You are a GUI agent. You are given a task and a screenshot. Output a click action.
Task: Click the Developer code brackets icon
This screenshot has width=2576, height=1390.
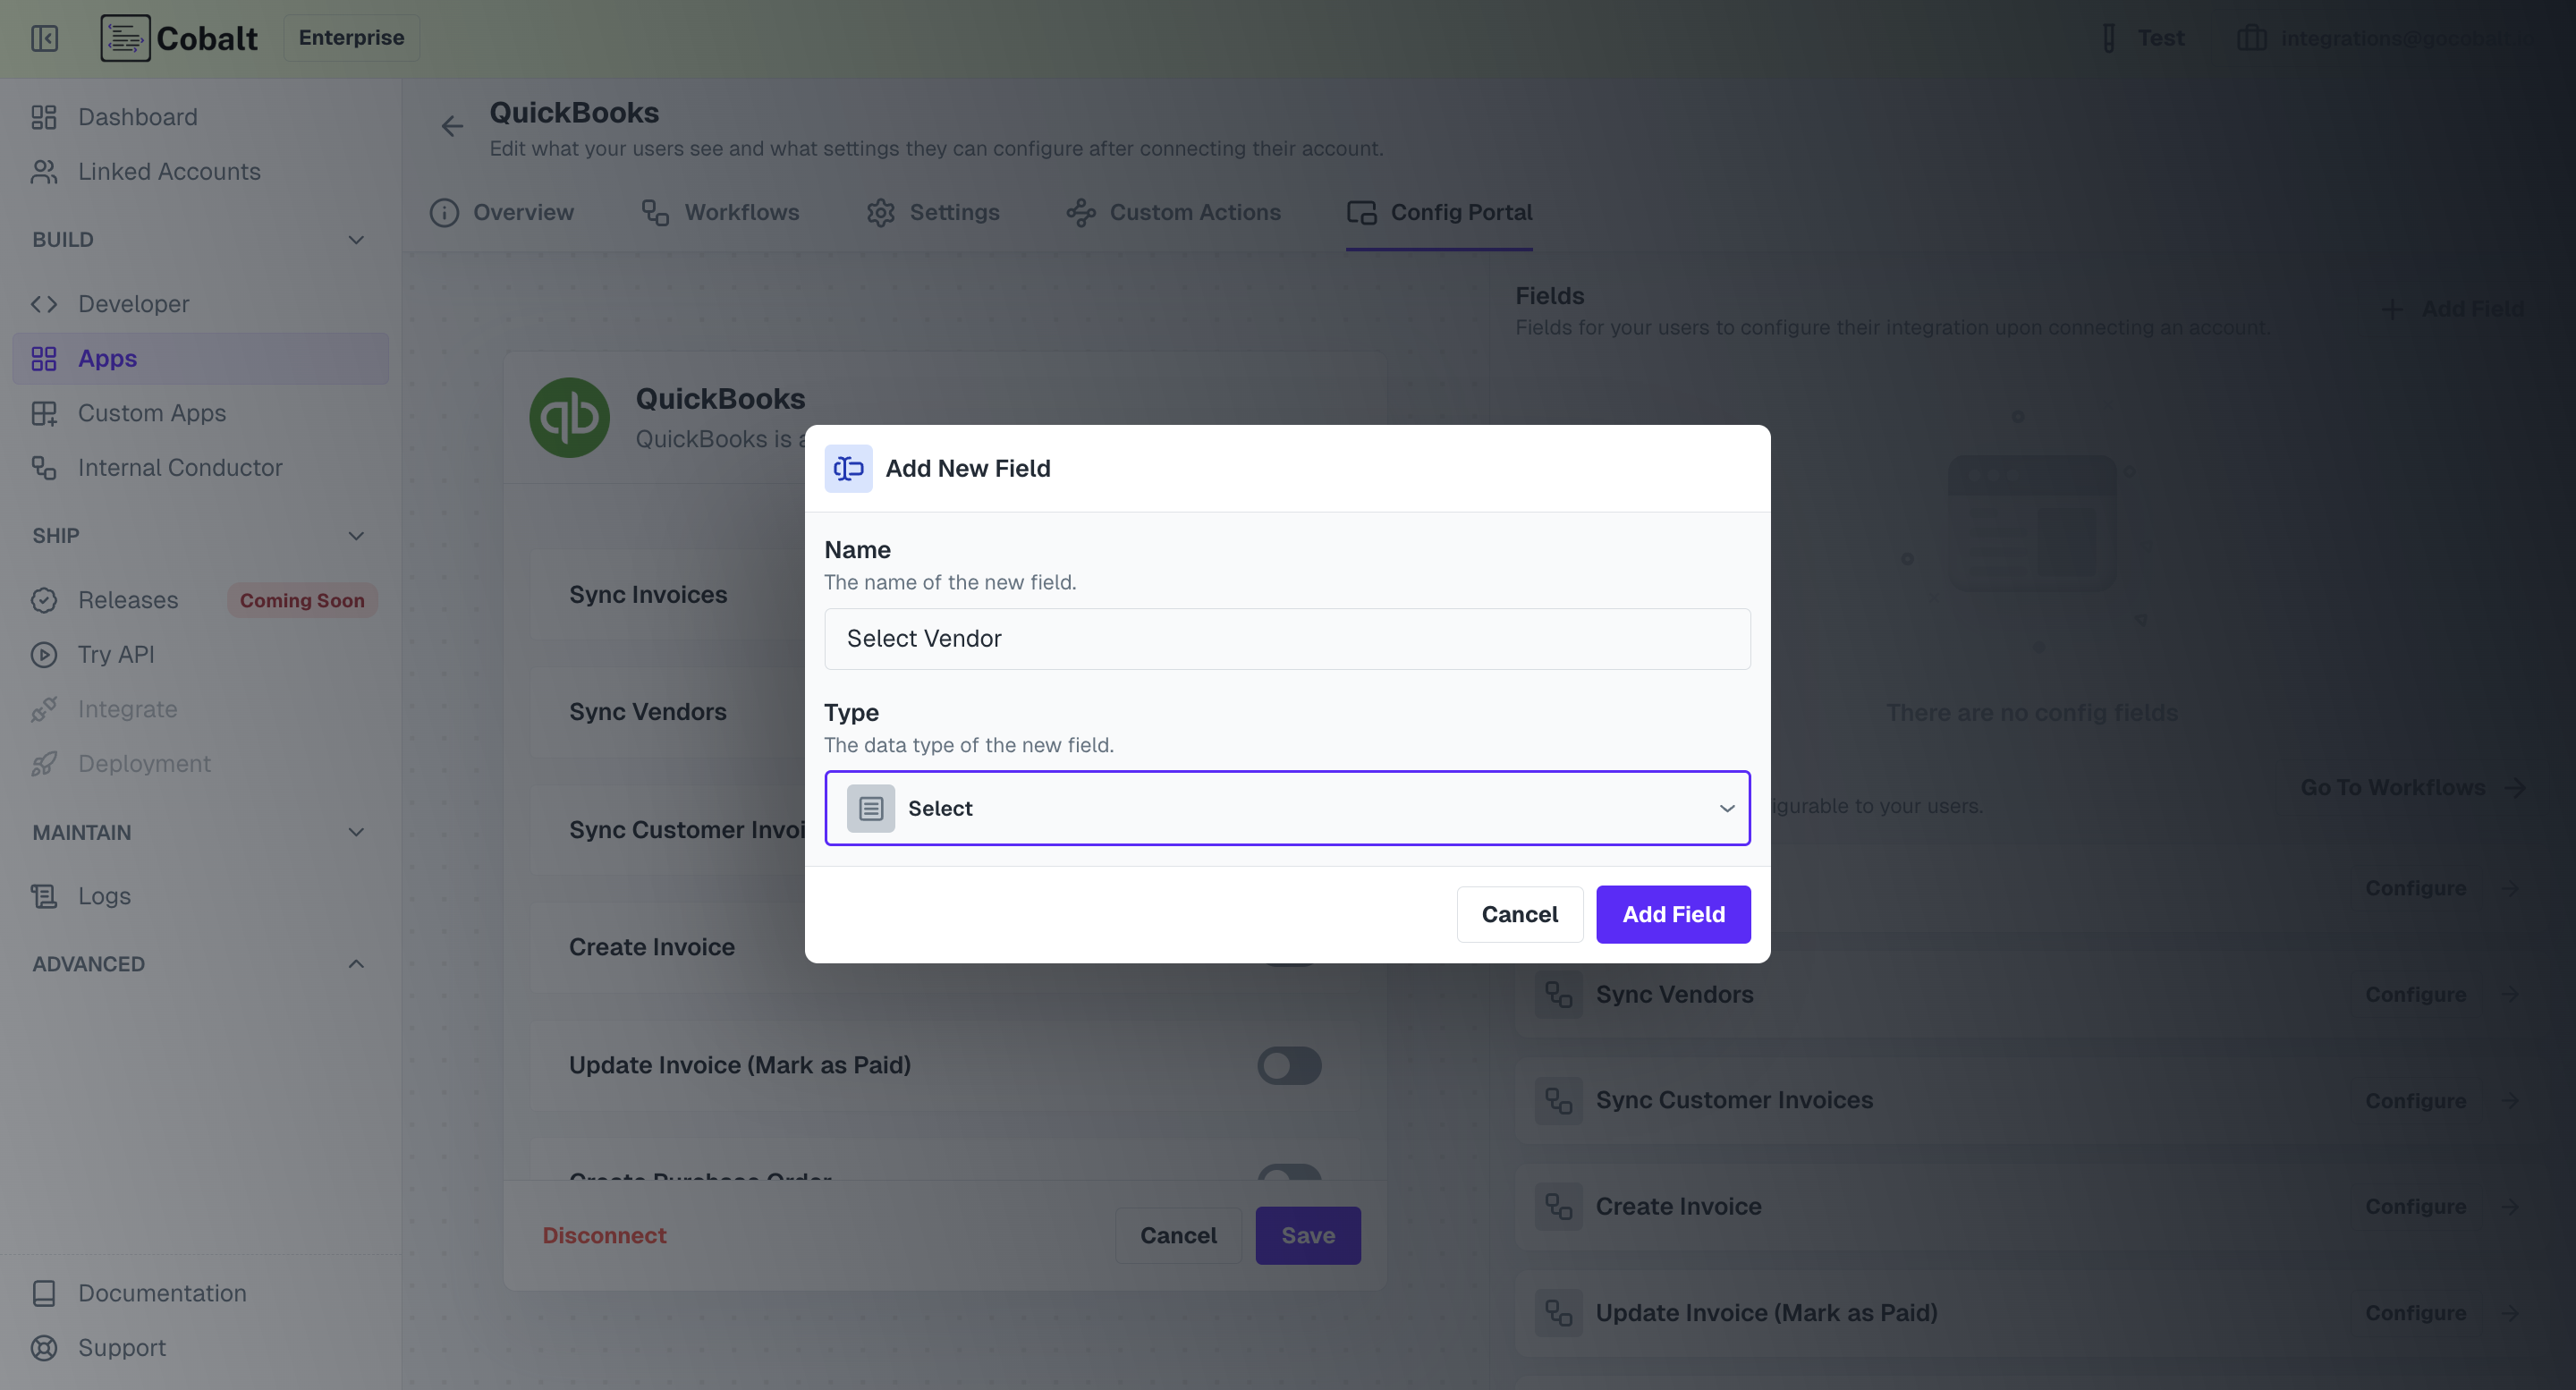tap(44, 304)
